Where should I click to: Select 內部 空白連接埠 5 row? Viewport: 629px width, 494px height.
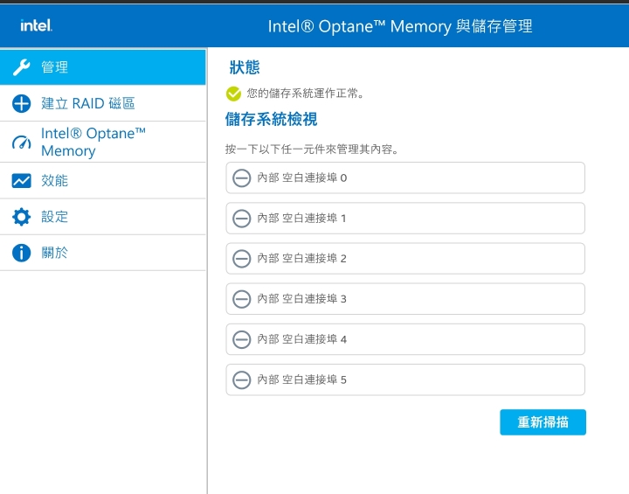click(405, 379)
